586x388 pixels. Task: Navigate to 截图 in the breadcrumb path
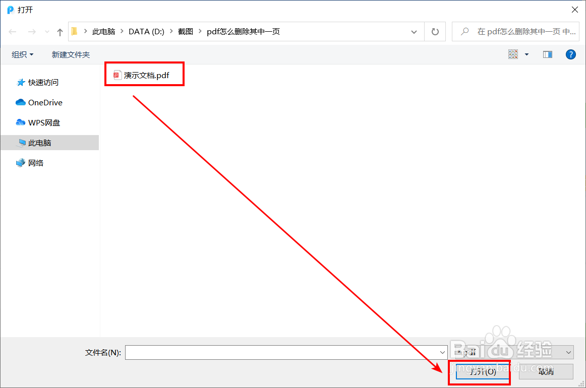185,31
